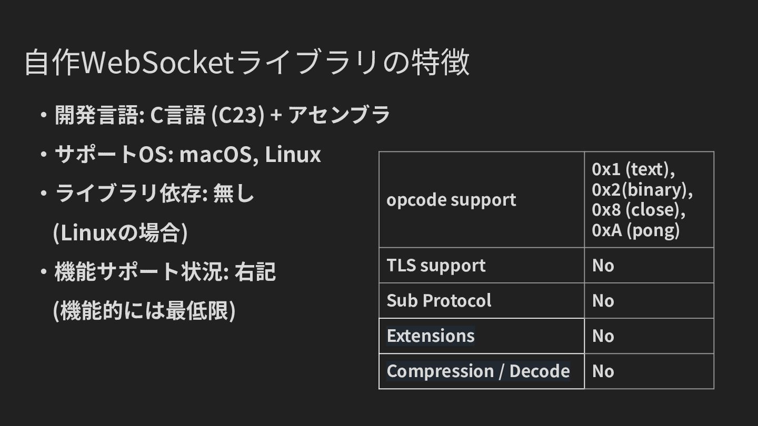Viewport: 758px width, 426px height.
Task: Click the 'No' value for Sub Protocol
Action: click(603, 301)
